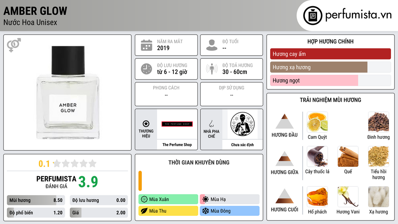Click the calendar icon for release year

(147, 45)
